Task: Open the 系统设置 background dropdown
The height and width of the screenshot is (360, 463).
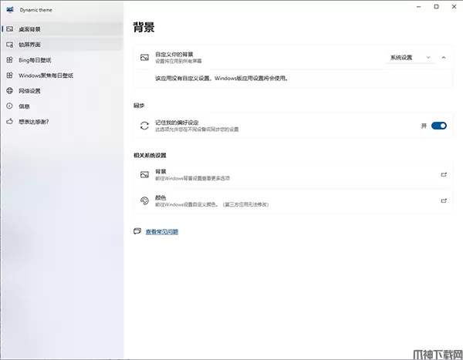Action: pos(411,58)
